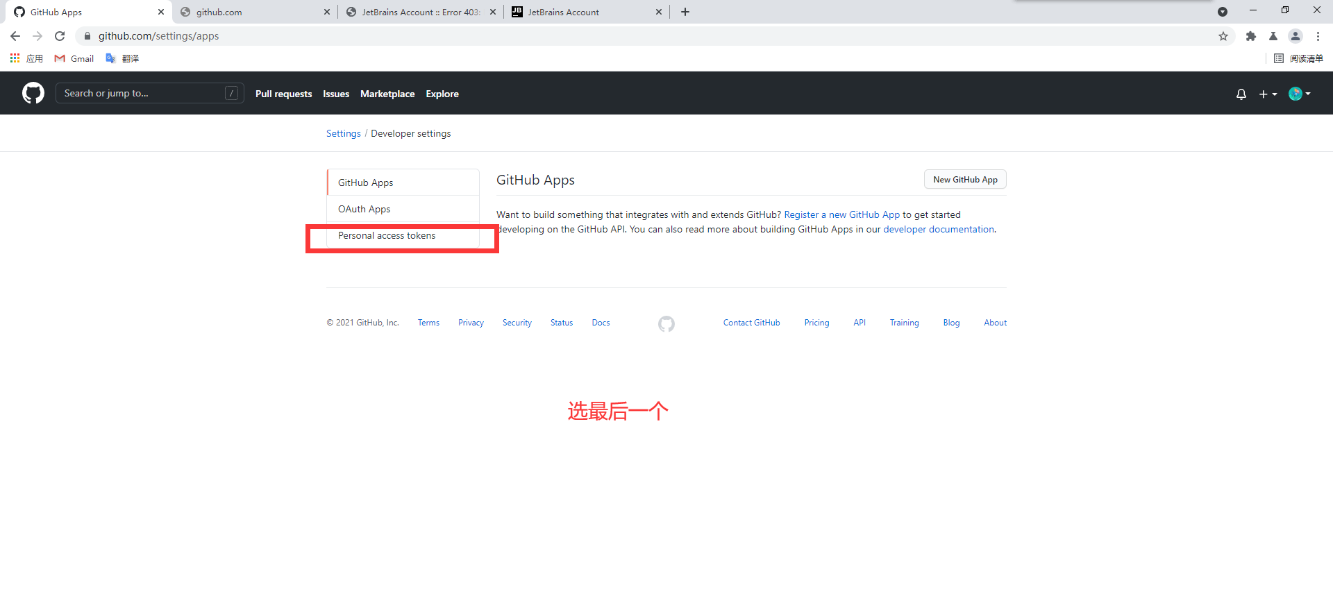Open Marketplace in the header
1333x610 pixels.
pyautogui.click(x=387, y=94)
